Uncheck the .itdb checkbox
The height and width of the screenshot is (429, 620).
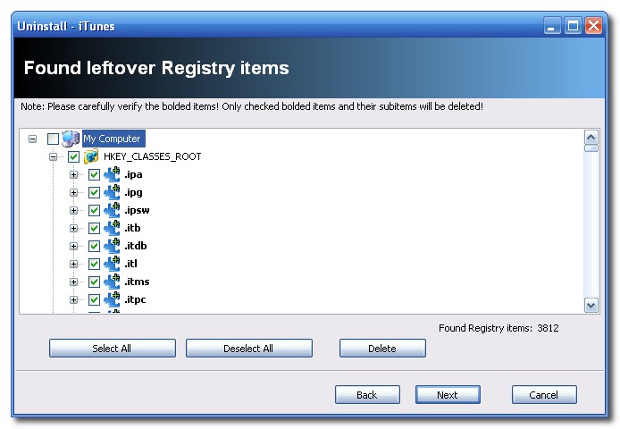(x=94, y=246)
